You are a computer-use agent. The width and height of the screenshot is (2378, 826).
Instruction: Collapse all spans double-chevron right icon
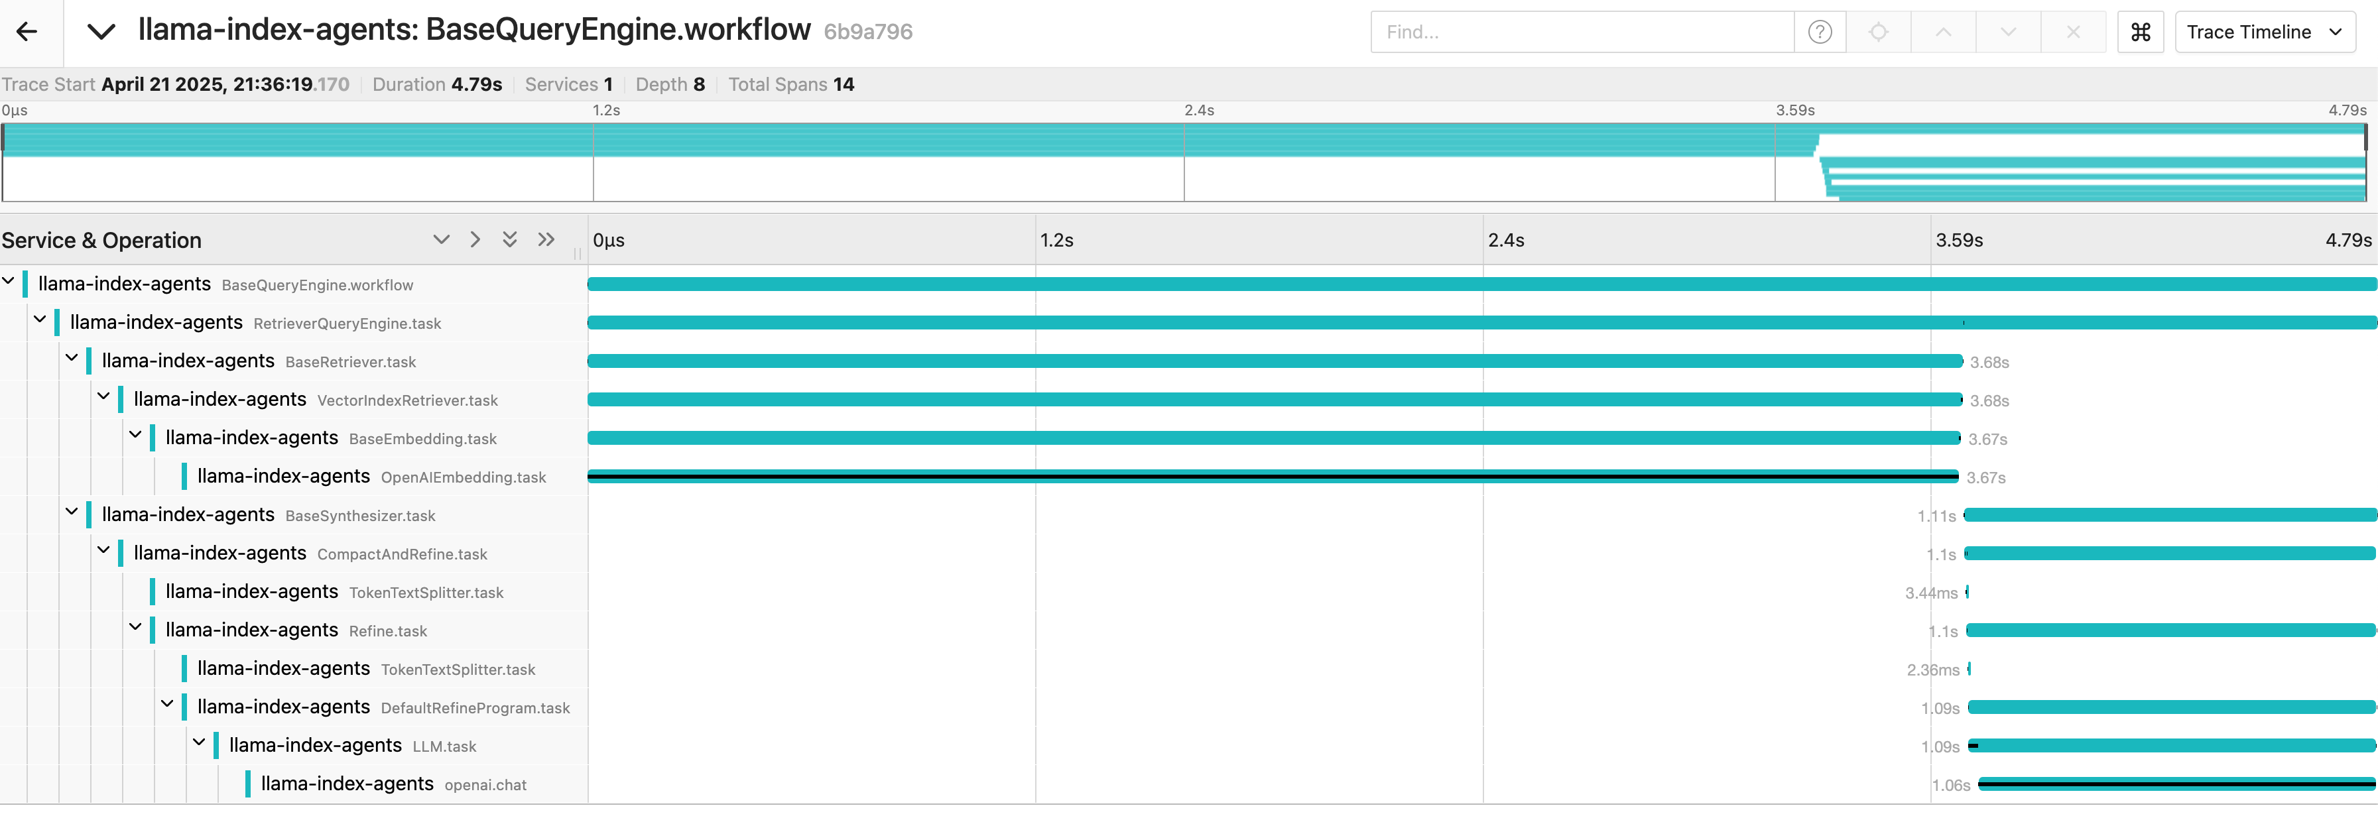546,240
